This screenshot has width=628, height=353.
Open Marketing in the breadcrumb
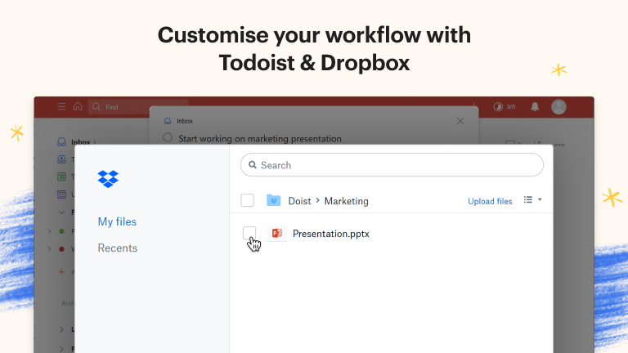point(346,201)
